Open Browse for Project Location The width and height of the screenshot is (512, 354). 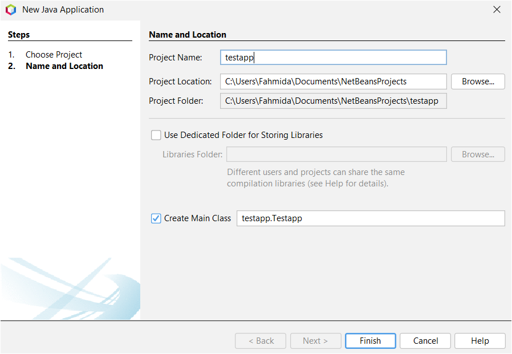pos(478,81)
